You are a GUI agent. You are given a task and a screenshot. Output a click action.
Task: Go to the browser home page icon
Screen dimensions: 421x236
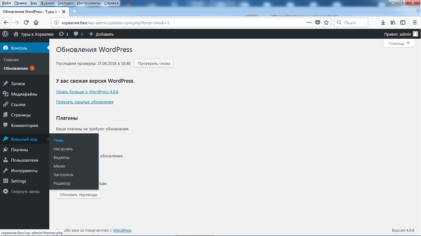[x=36, y=22]
